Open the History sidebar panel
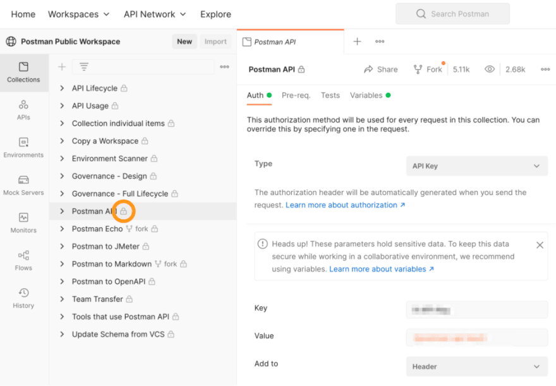 pyautogui.click(x=24, y=298)
